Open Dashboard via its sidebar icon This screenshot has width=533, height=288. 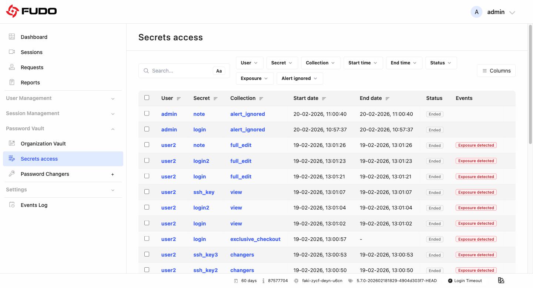coord(12,37)
